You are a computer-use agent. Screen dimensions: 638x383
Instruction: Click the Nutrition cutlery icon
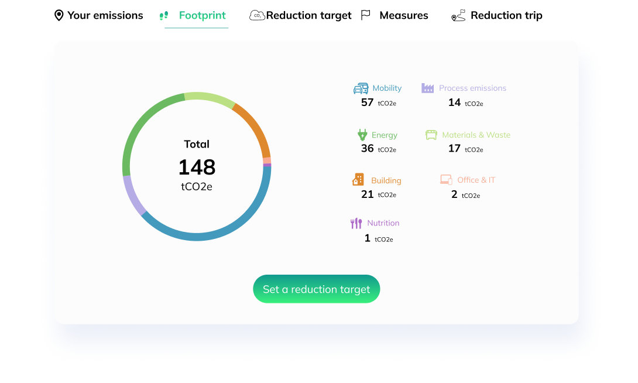(x=356, y=223)
